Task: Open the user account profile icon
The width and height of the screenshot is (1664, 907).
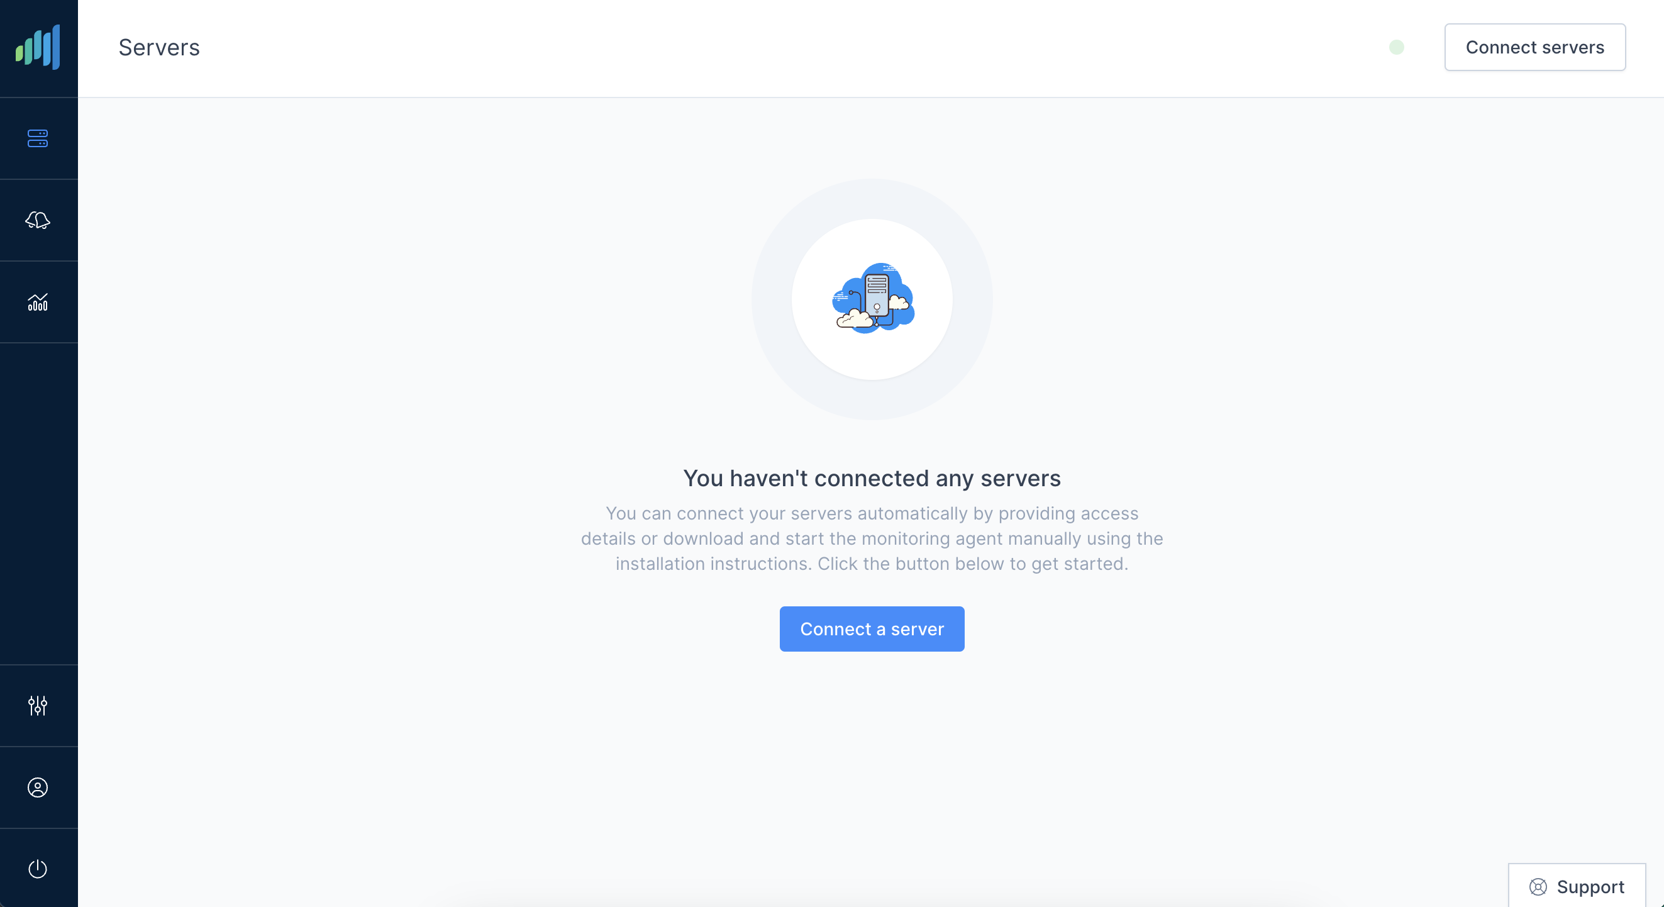Action: 38,787
